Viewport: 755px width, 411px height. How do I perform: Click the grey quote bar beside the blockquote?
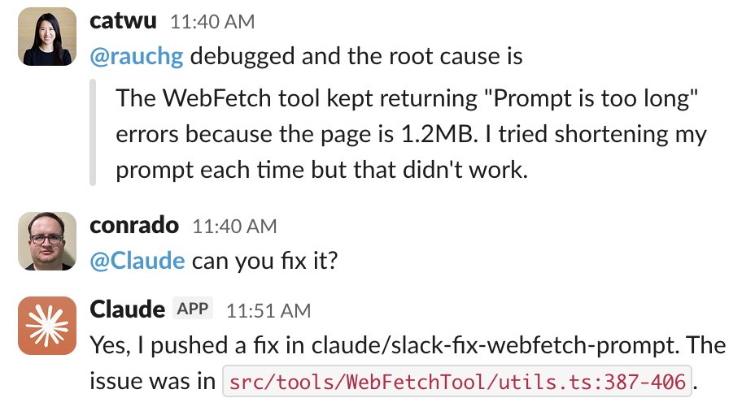click(x=94, y=135)
